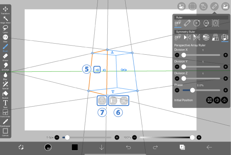Select the Bucket fill tool
This screenshot has height=155, width=231.
click(x=5, y=95)
